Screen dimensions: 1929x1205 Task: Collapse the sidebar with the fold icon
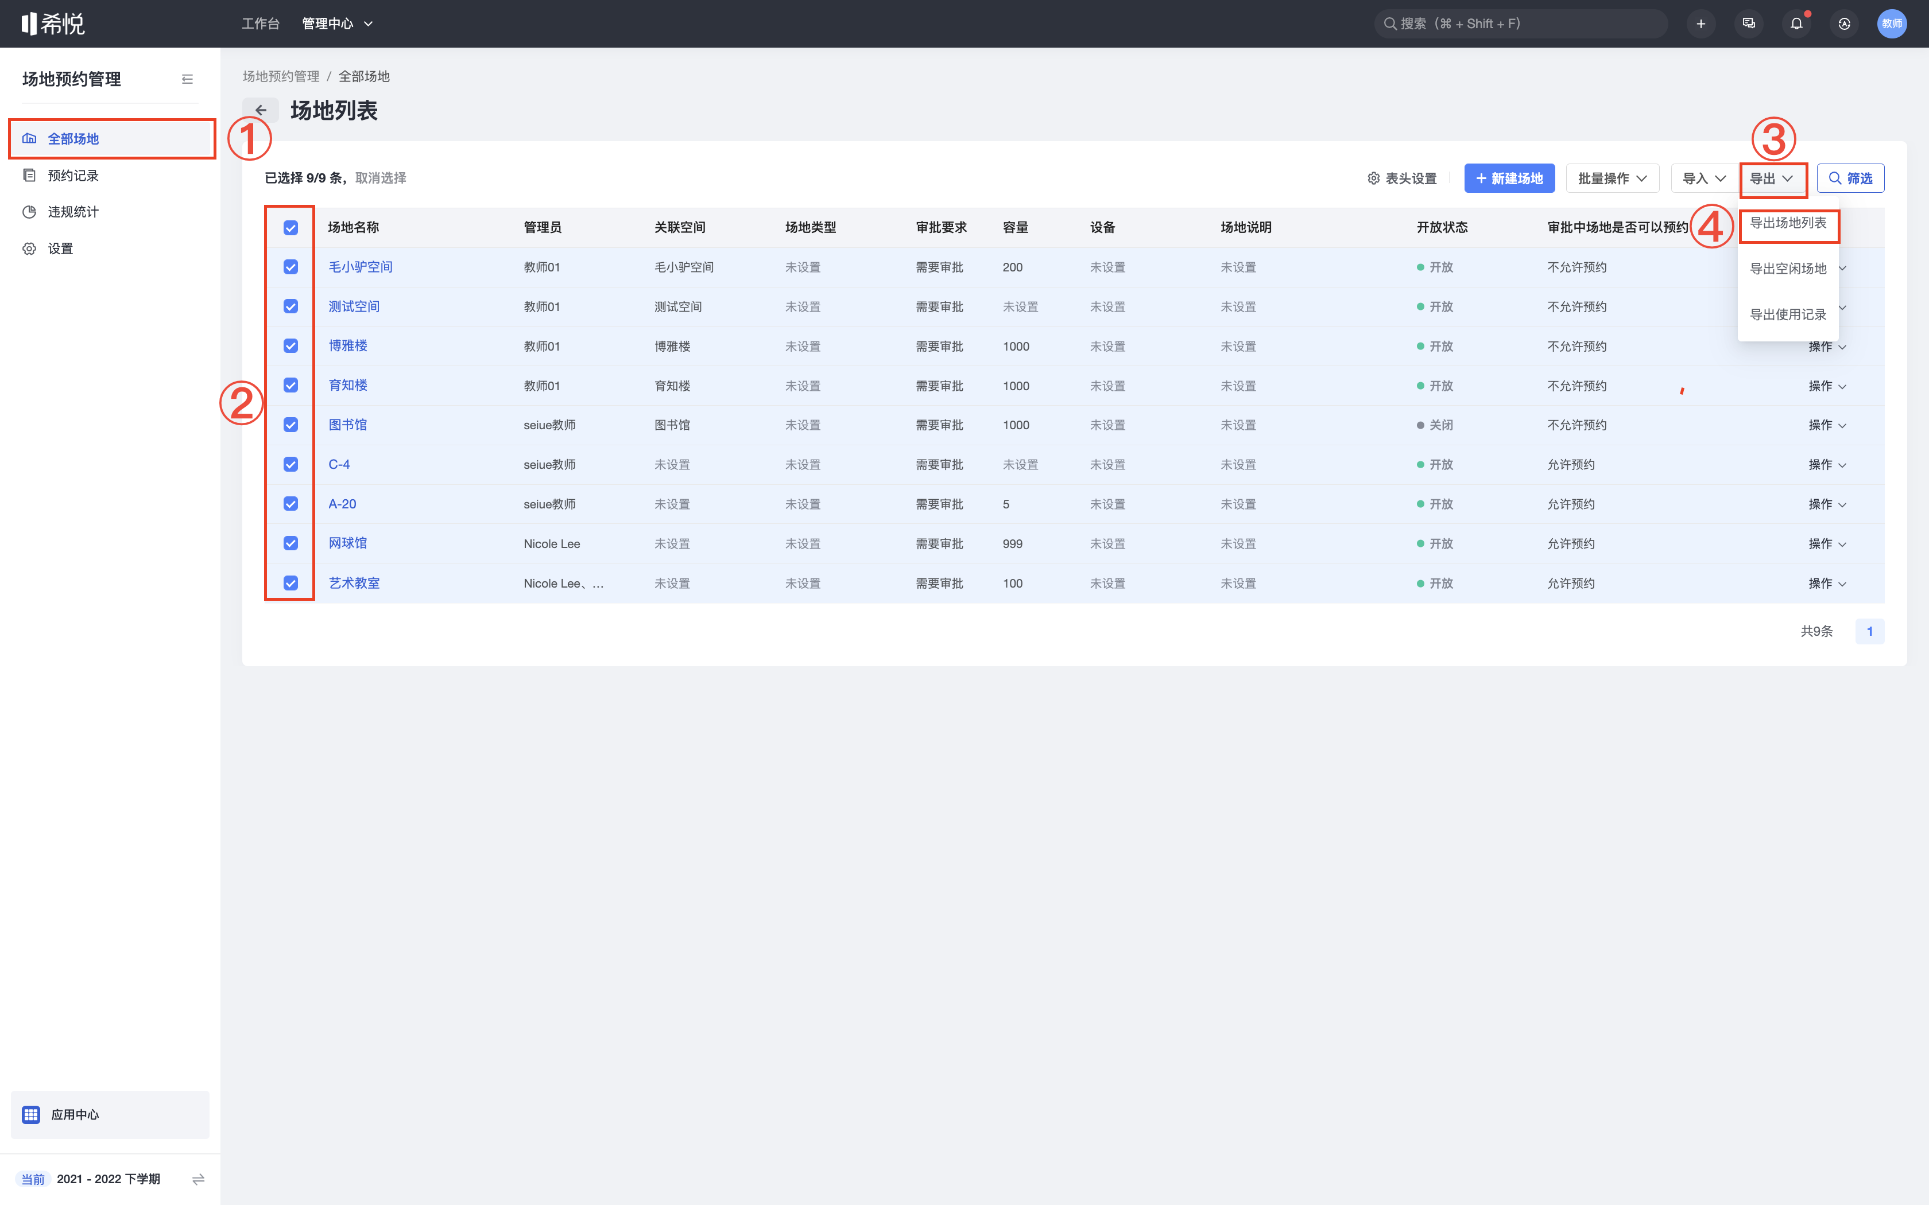click(x=187, y=79)
